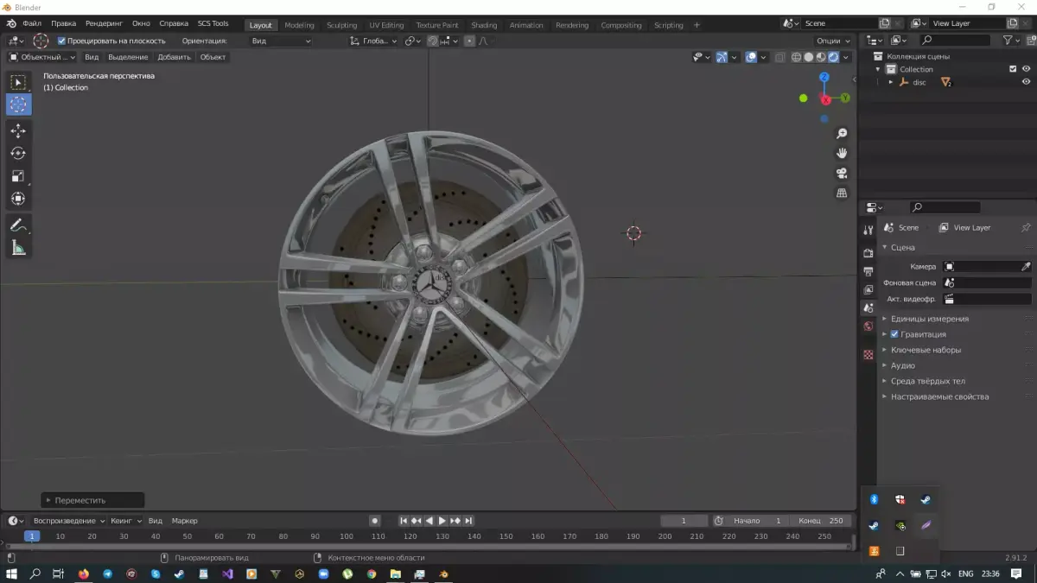The height and width of the screenshot is (583, 1037).
Task: Uncheck Проецировать на плоскость checkbox
Action: tap(61, 41)
